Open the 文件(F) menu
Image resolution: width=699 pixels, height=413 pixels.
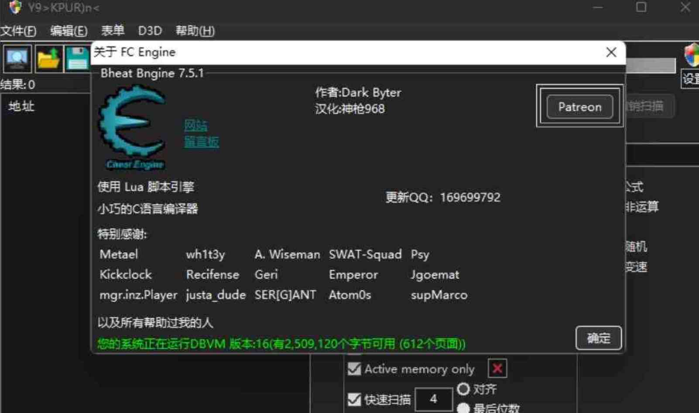(x=18, y=31)
